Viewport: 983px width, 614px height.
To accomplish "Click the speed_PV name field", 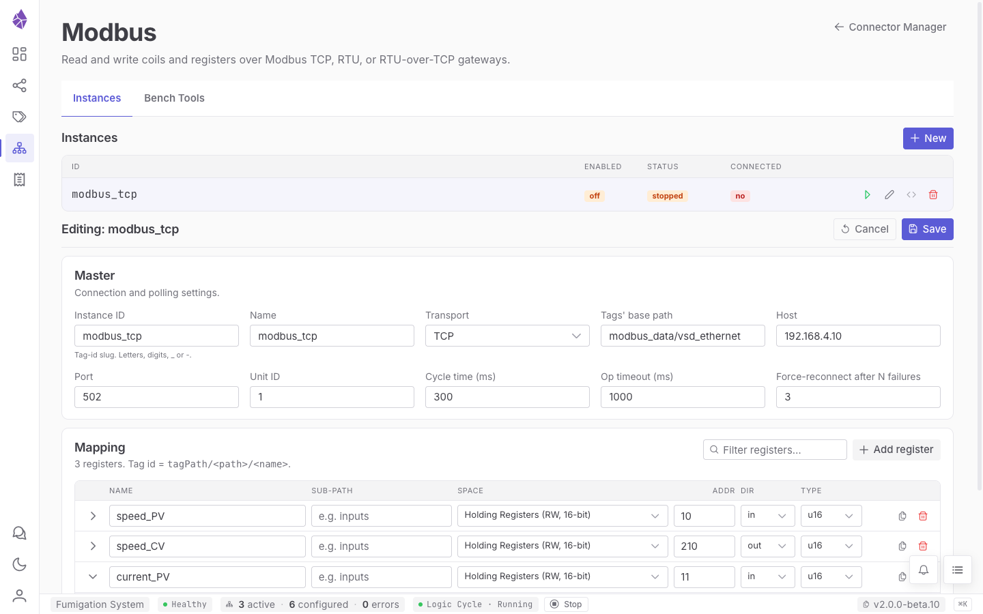I will 208,516.
